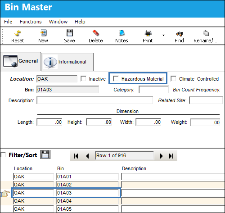Open Notes from the toolbar

tap(121, 33)
